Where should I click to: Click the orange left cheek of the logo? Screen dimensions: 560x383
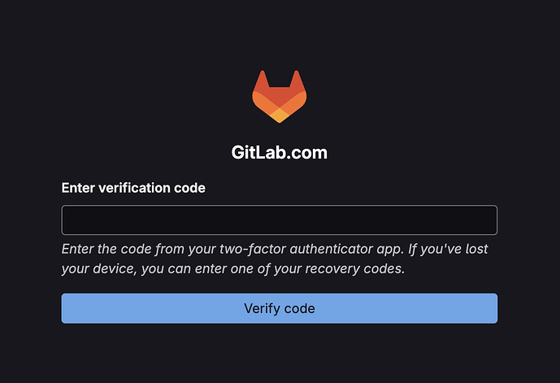click(x=263, y=103)
